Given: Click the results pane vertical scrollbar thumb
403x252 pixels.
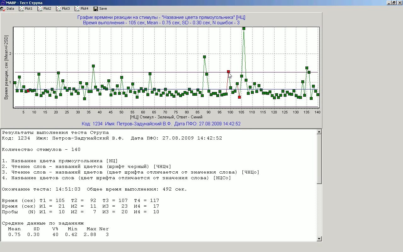Looking at the screenshot, I should pyautogui.click(x=319, y=159).
